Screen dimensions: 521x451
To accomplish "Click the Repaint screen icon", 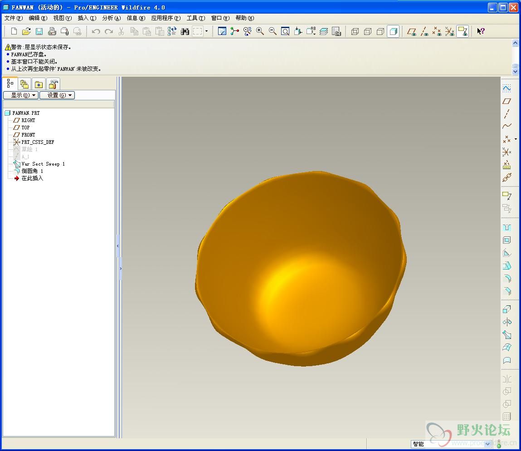I will pos(222,31).
